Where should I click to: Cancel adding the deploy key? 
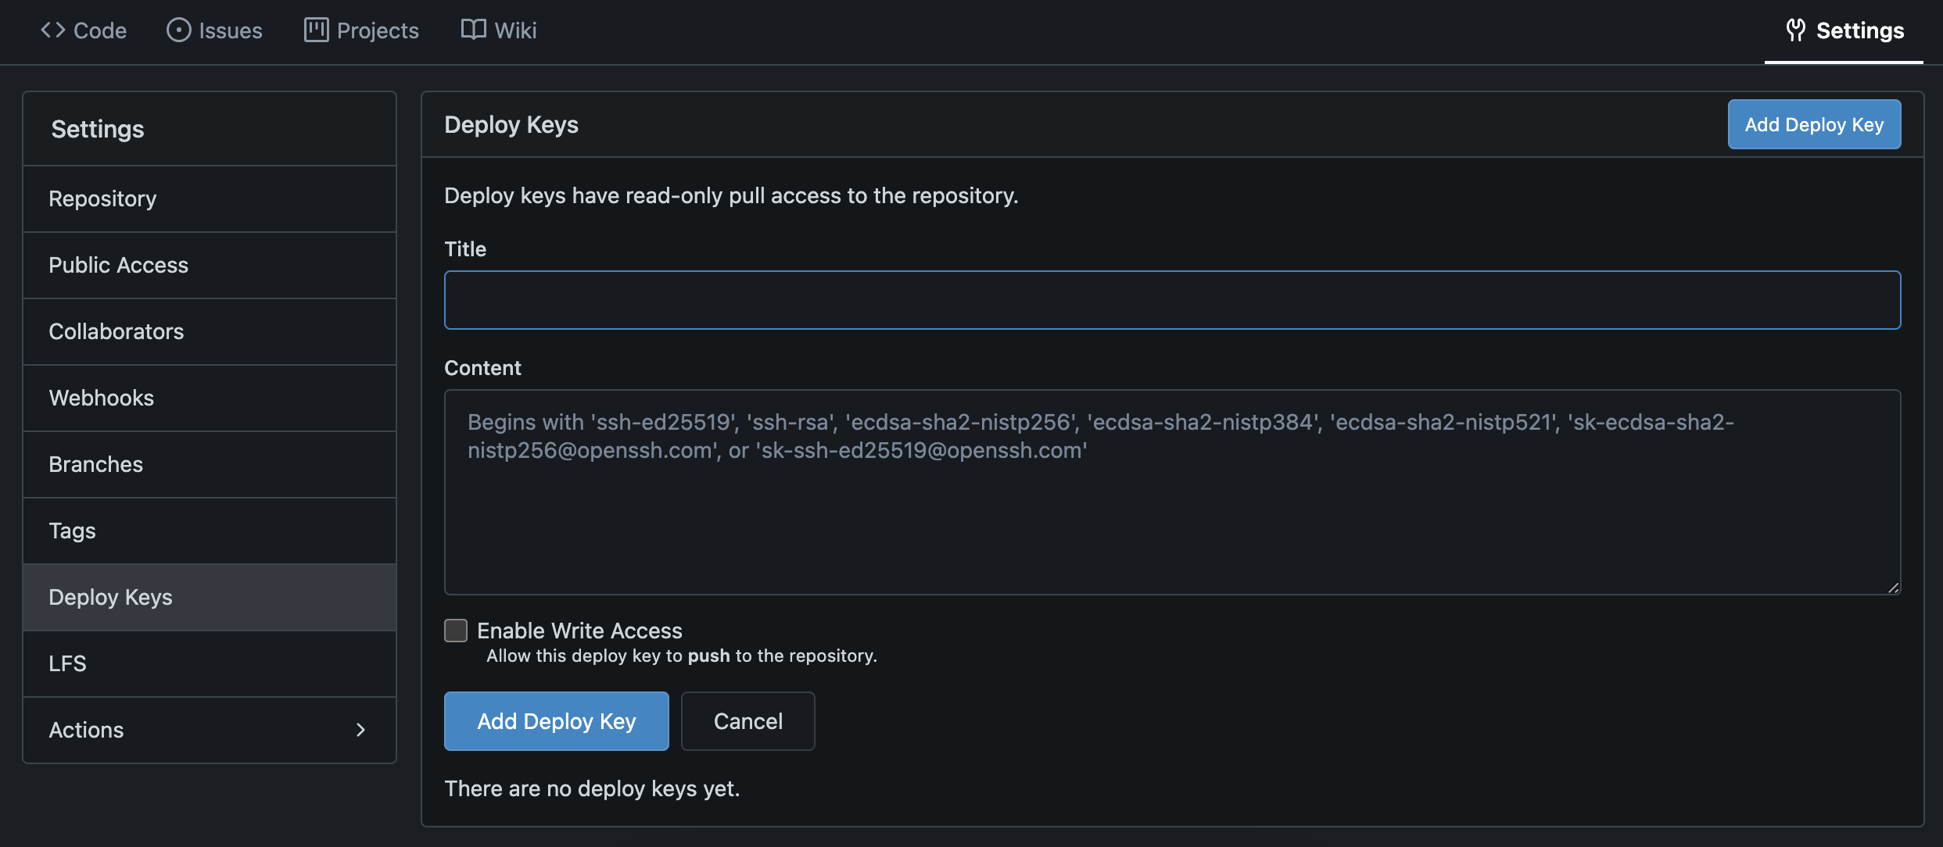click(747, 721)
